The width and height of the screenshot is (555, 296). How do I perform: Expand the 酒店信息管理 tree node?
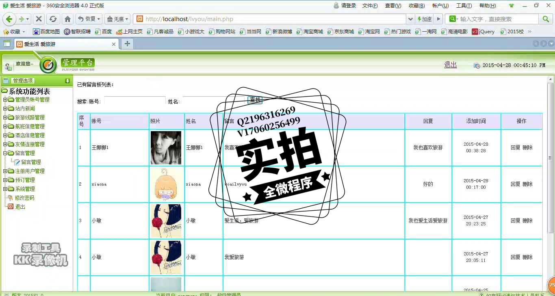click(x=5, y=135)
